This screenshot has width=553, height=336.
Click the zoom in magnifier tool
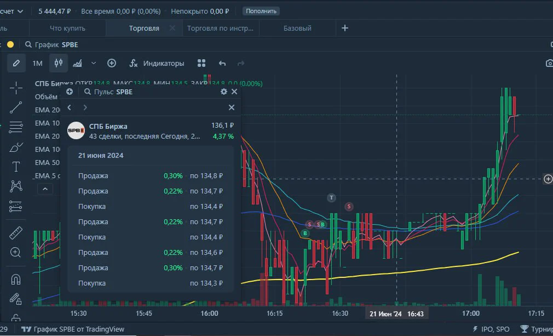[x=15, y=252]
